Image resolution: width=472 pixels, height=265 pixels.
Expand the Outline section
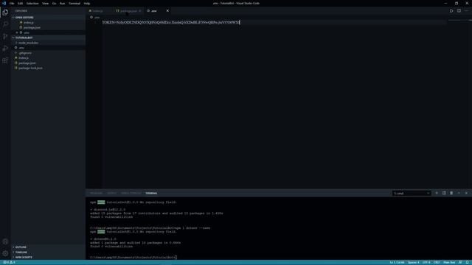pos(48,247)
